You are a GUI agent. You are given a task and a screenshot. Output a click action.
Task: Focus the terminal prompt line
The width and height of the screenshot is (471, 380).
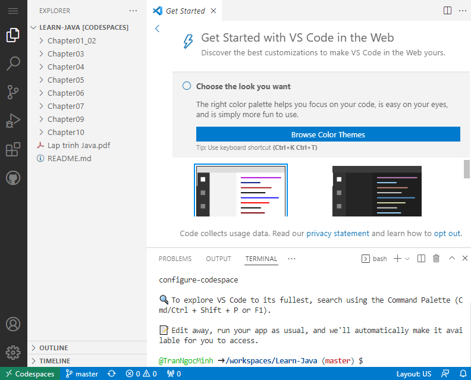260,360
